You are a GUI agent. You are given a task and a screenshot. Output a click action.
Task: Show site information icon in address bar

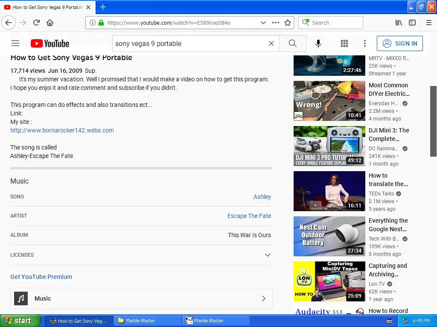tap(93, 23)
